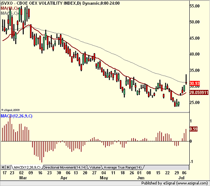Click the right scroll arrow beside indicator tabs
210x186 pixels.
pyautogui.click(x=8, y=167)
